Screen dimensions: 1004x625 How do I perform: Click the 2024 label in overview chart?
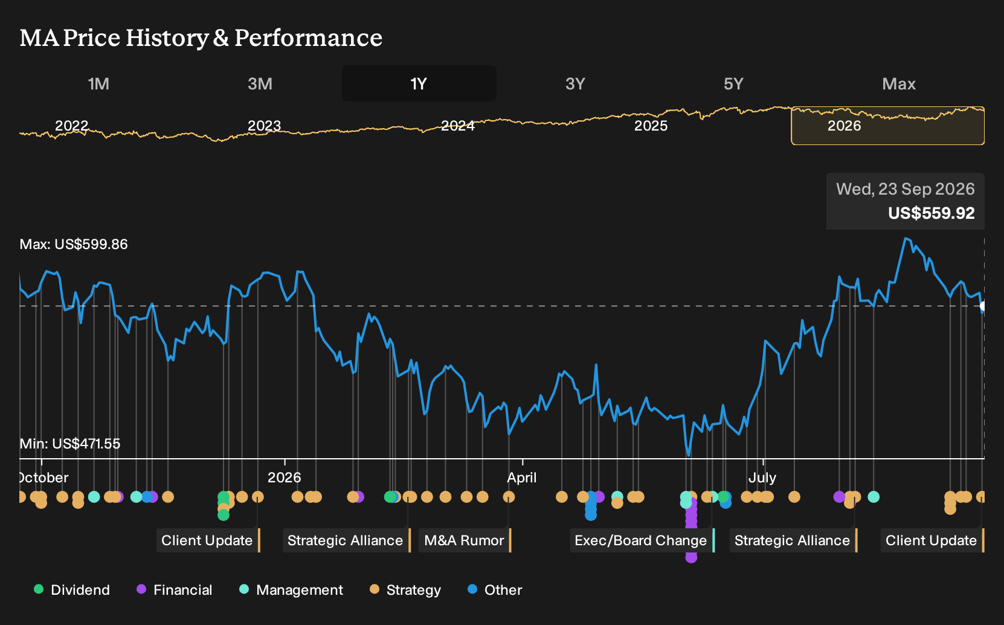point(458,126)
